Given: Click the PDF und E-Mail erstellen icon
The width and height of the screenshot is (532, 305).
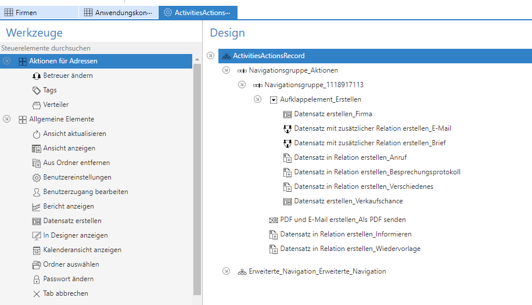Looking at the screenshot, I should coord(273,220).
